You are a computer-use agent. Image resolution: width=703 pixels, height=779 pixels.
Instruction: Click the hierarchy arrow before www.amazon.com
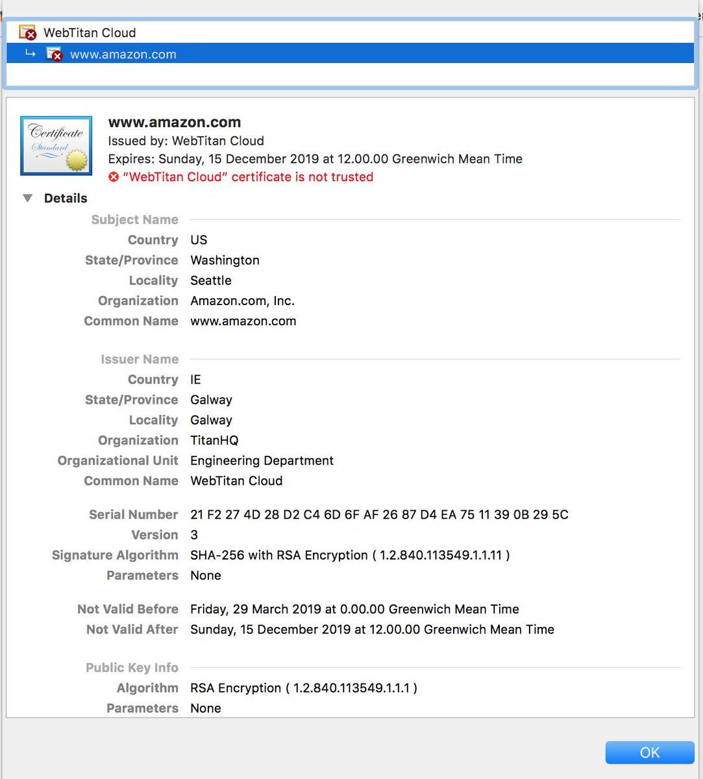[x=31, y=53]
